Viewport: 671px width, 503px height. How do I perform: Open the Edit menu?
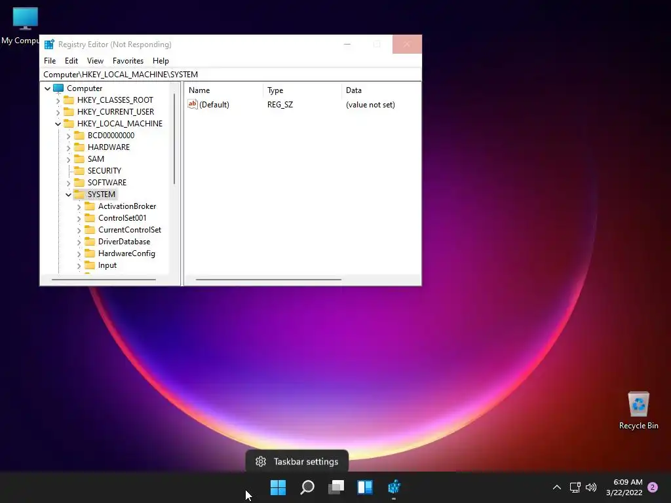(71, 61)
